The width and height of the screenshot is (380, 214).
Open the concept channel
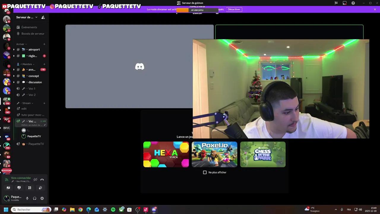click(31, 76)
